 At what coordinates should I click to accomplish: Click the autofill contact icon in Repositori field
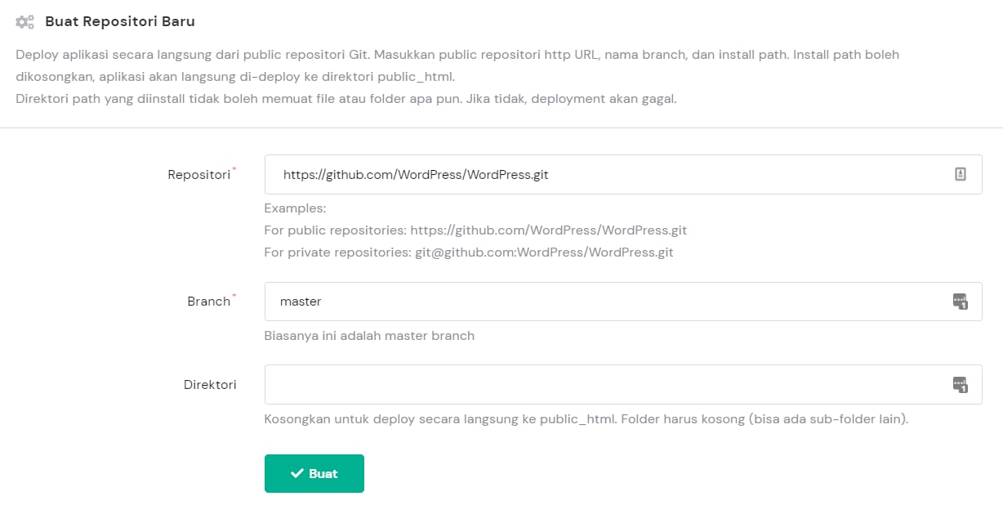pos(961,174)
